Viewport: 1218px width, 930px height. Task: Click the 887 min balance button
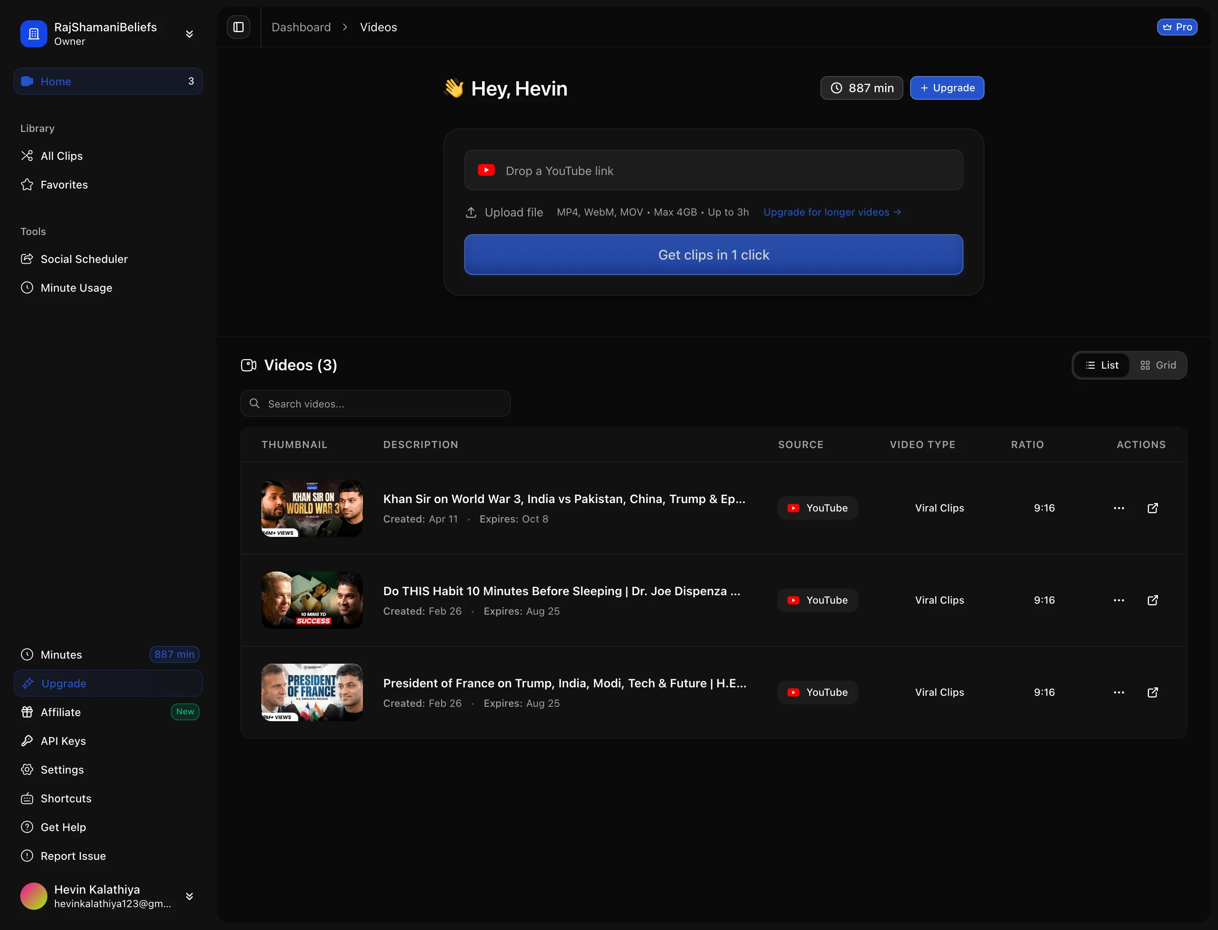tap(861, 88)
